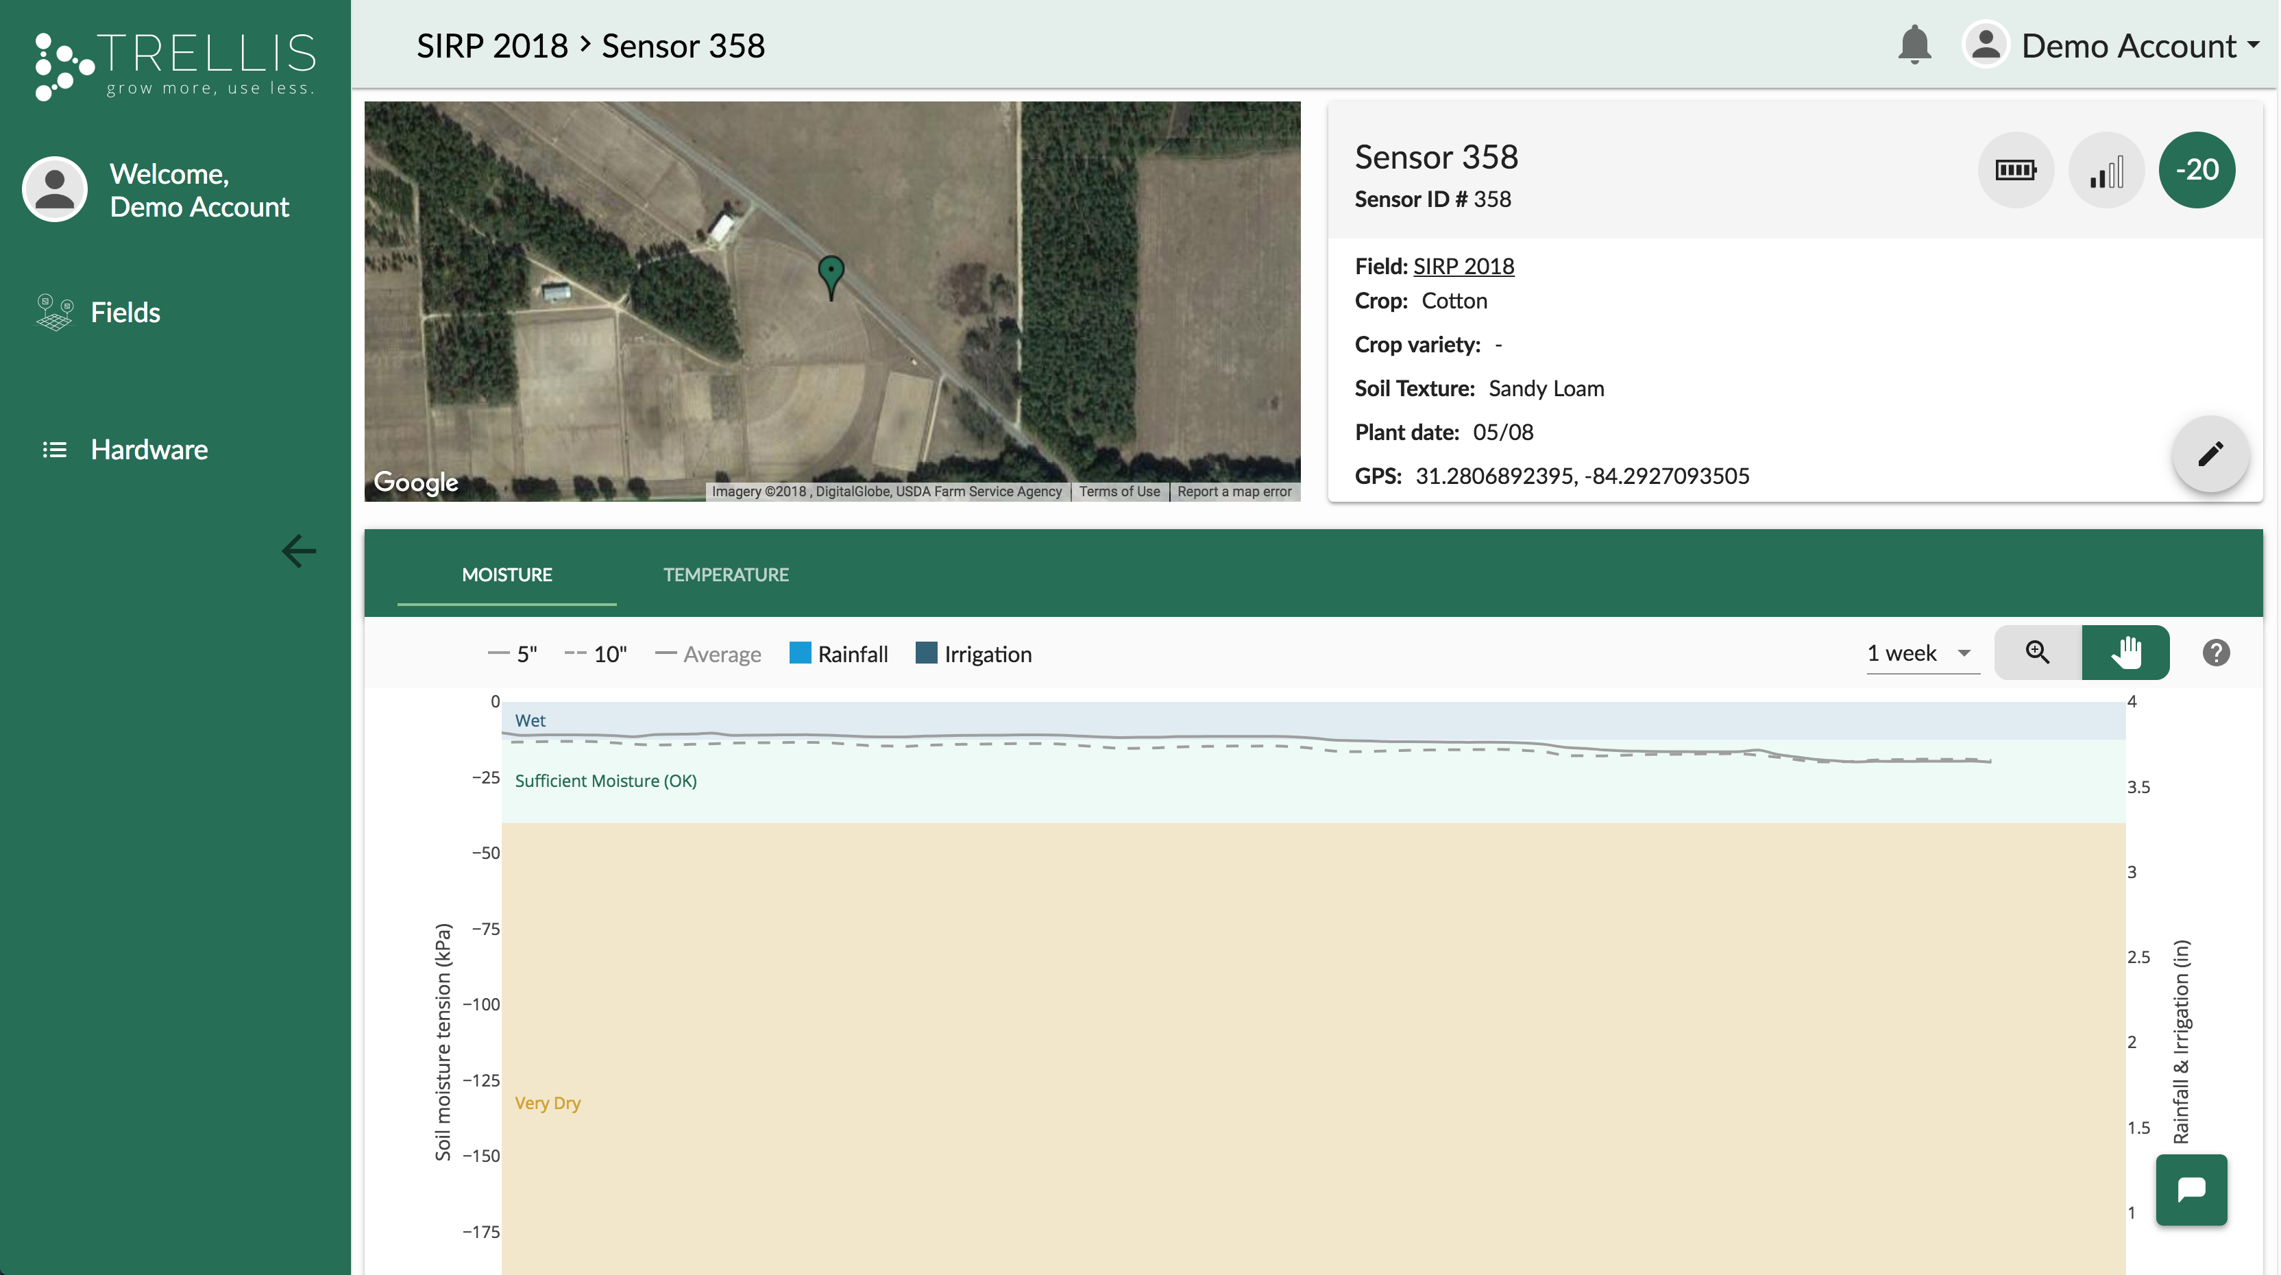This screenshot has width=2281, height=1275.
Task: Toggle the 10" dashed line in legend
Action: tap(596, 655)
